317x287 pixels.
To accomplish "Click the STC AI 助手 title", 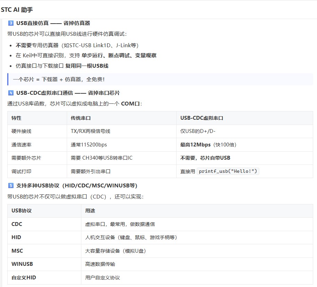I will point(17,9).
